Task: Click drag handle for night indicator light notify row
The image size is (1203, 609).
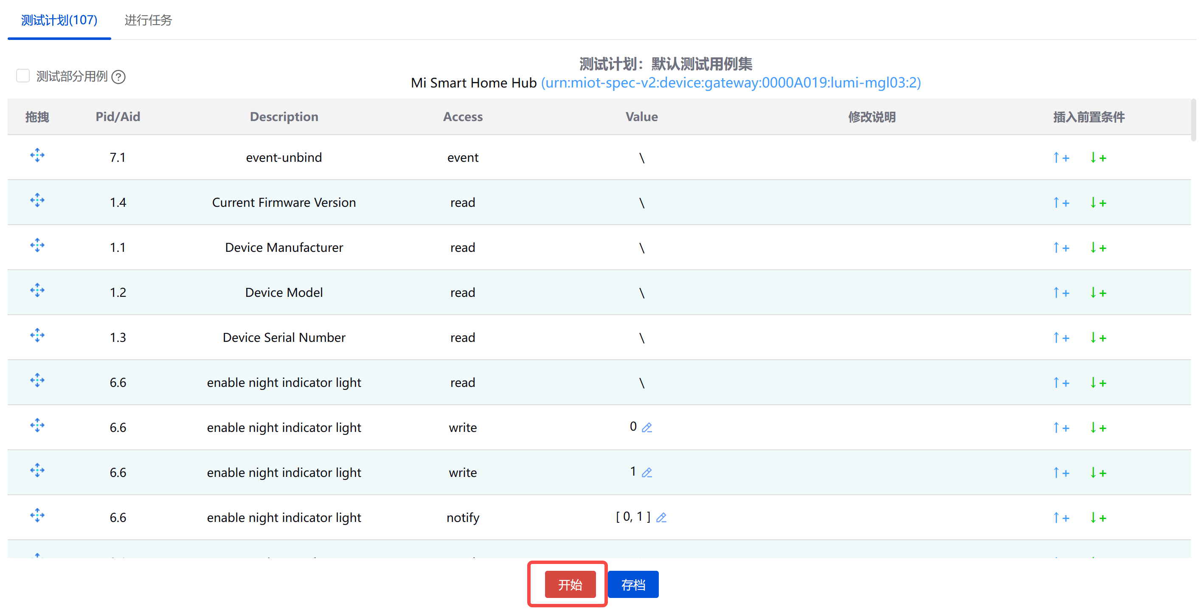Action: 37,516
